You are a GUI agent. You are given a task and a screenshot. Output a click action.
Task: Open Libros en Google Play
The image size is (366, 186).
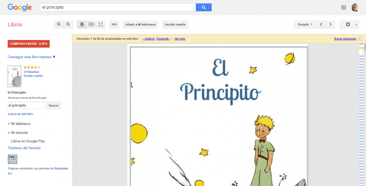(28, 141)
